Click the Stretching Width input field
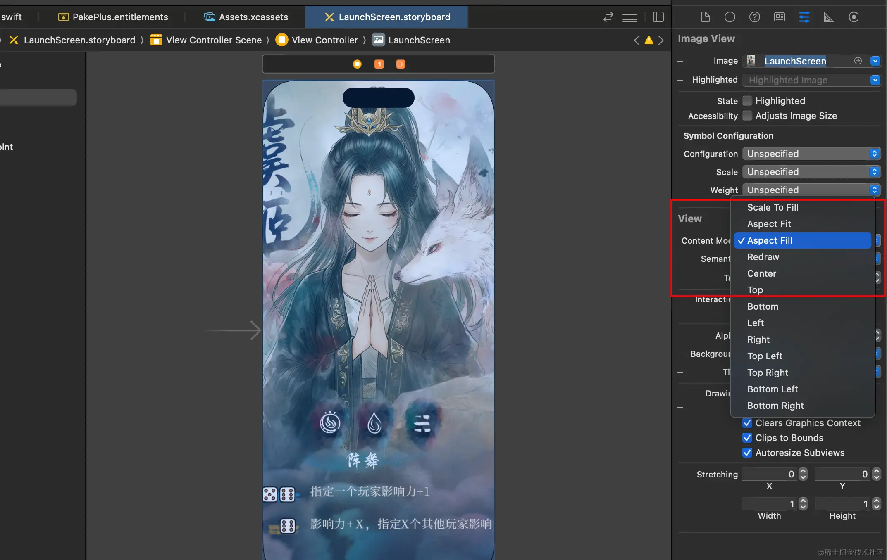 tap(769, 504)
